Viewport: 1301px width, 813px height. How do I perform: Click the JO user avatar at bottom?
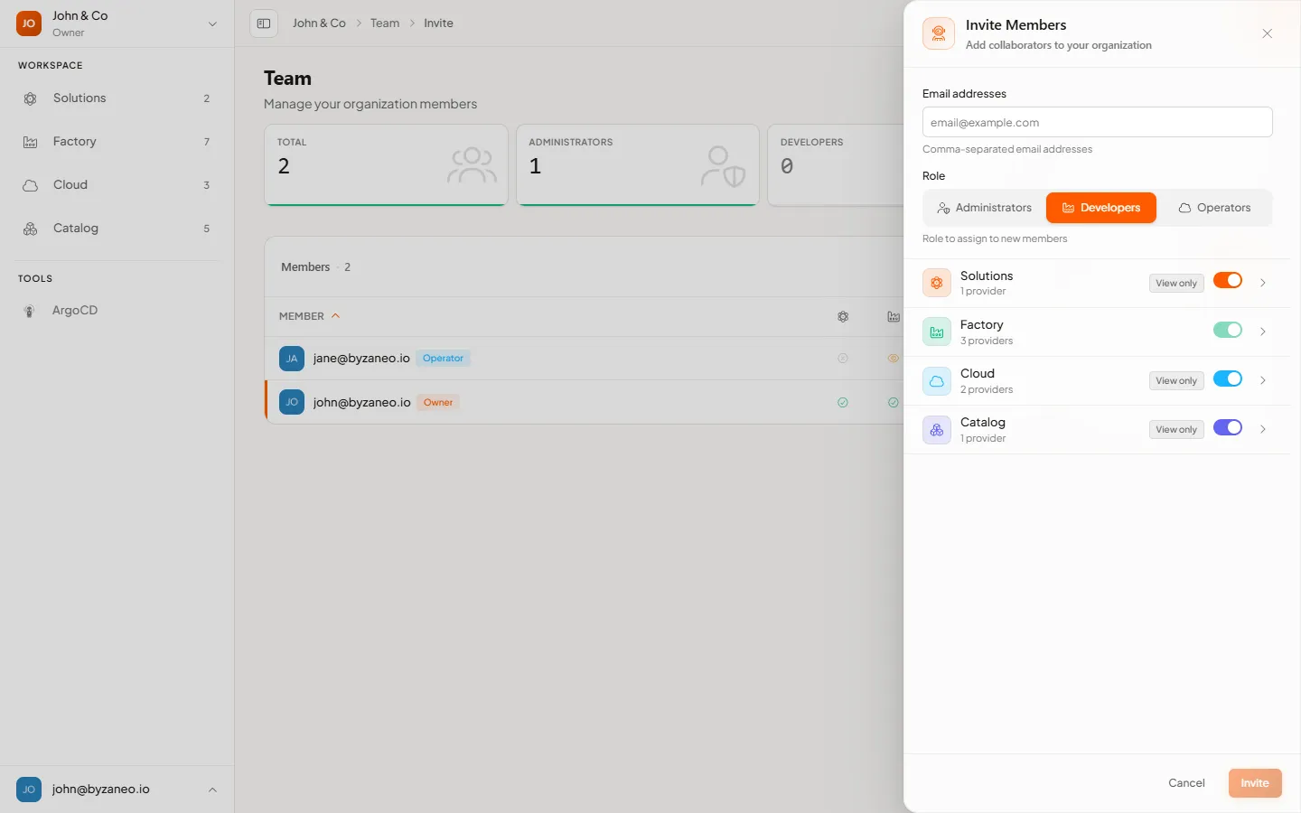pyautogui.click(x=29, y=790)
